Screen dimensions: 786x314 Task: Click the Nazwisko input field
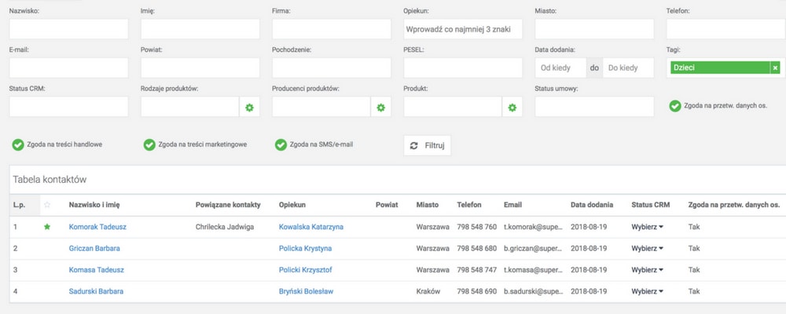pyautogui.click(x=68, y=29)
